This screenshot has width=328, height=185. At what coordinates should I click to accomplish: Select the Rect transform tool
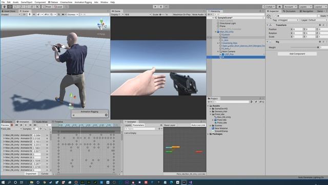click(26, 7)
